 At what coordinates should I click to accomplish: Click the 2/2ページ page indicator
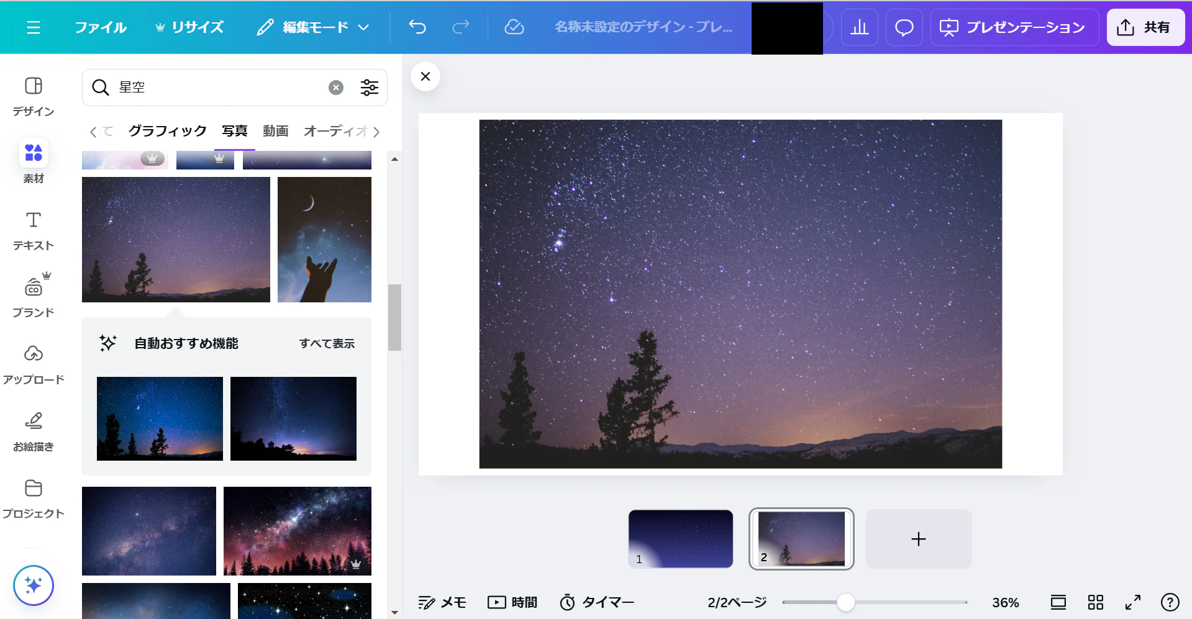coord(737,602)
